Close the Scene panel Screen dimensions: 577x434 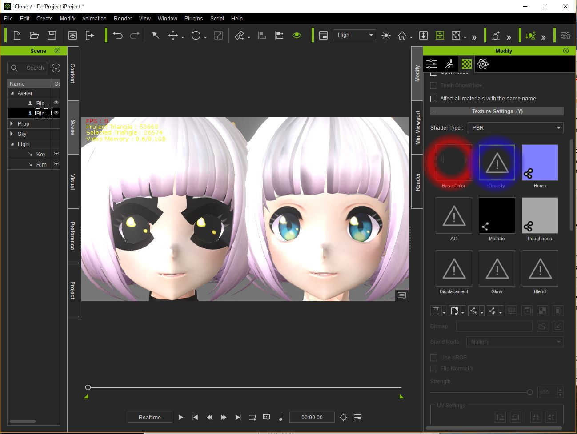coord(57,51)
